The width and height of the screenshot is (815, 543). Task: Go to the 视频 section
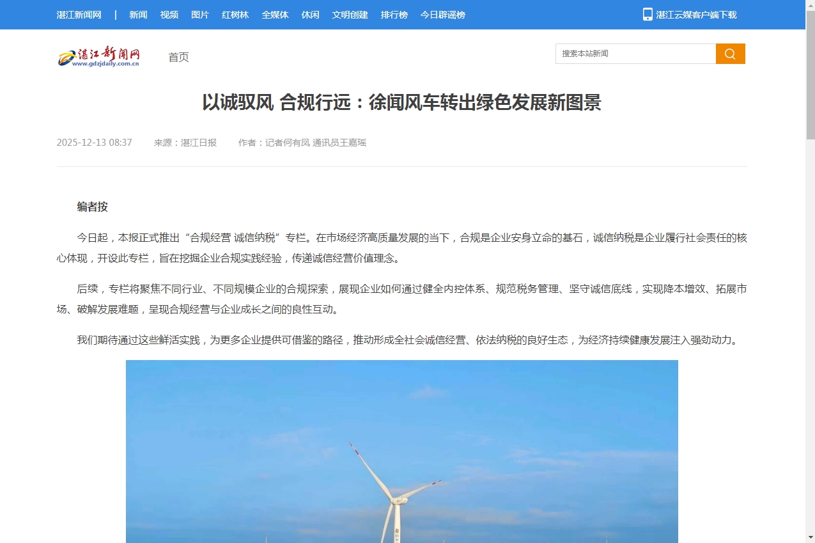click(169, 15)
